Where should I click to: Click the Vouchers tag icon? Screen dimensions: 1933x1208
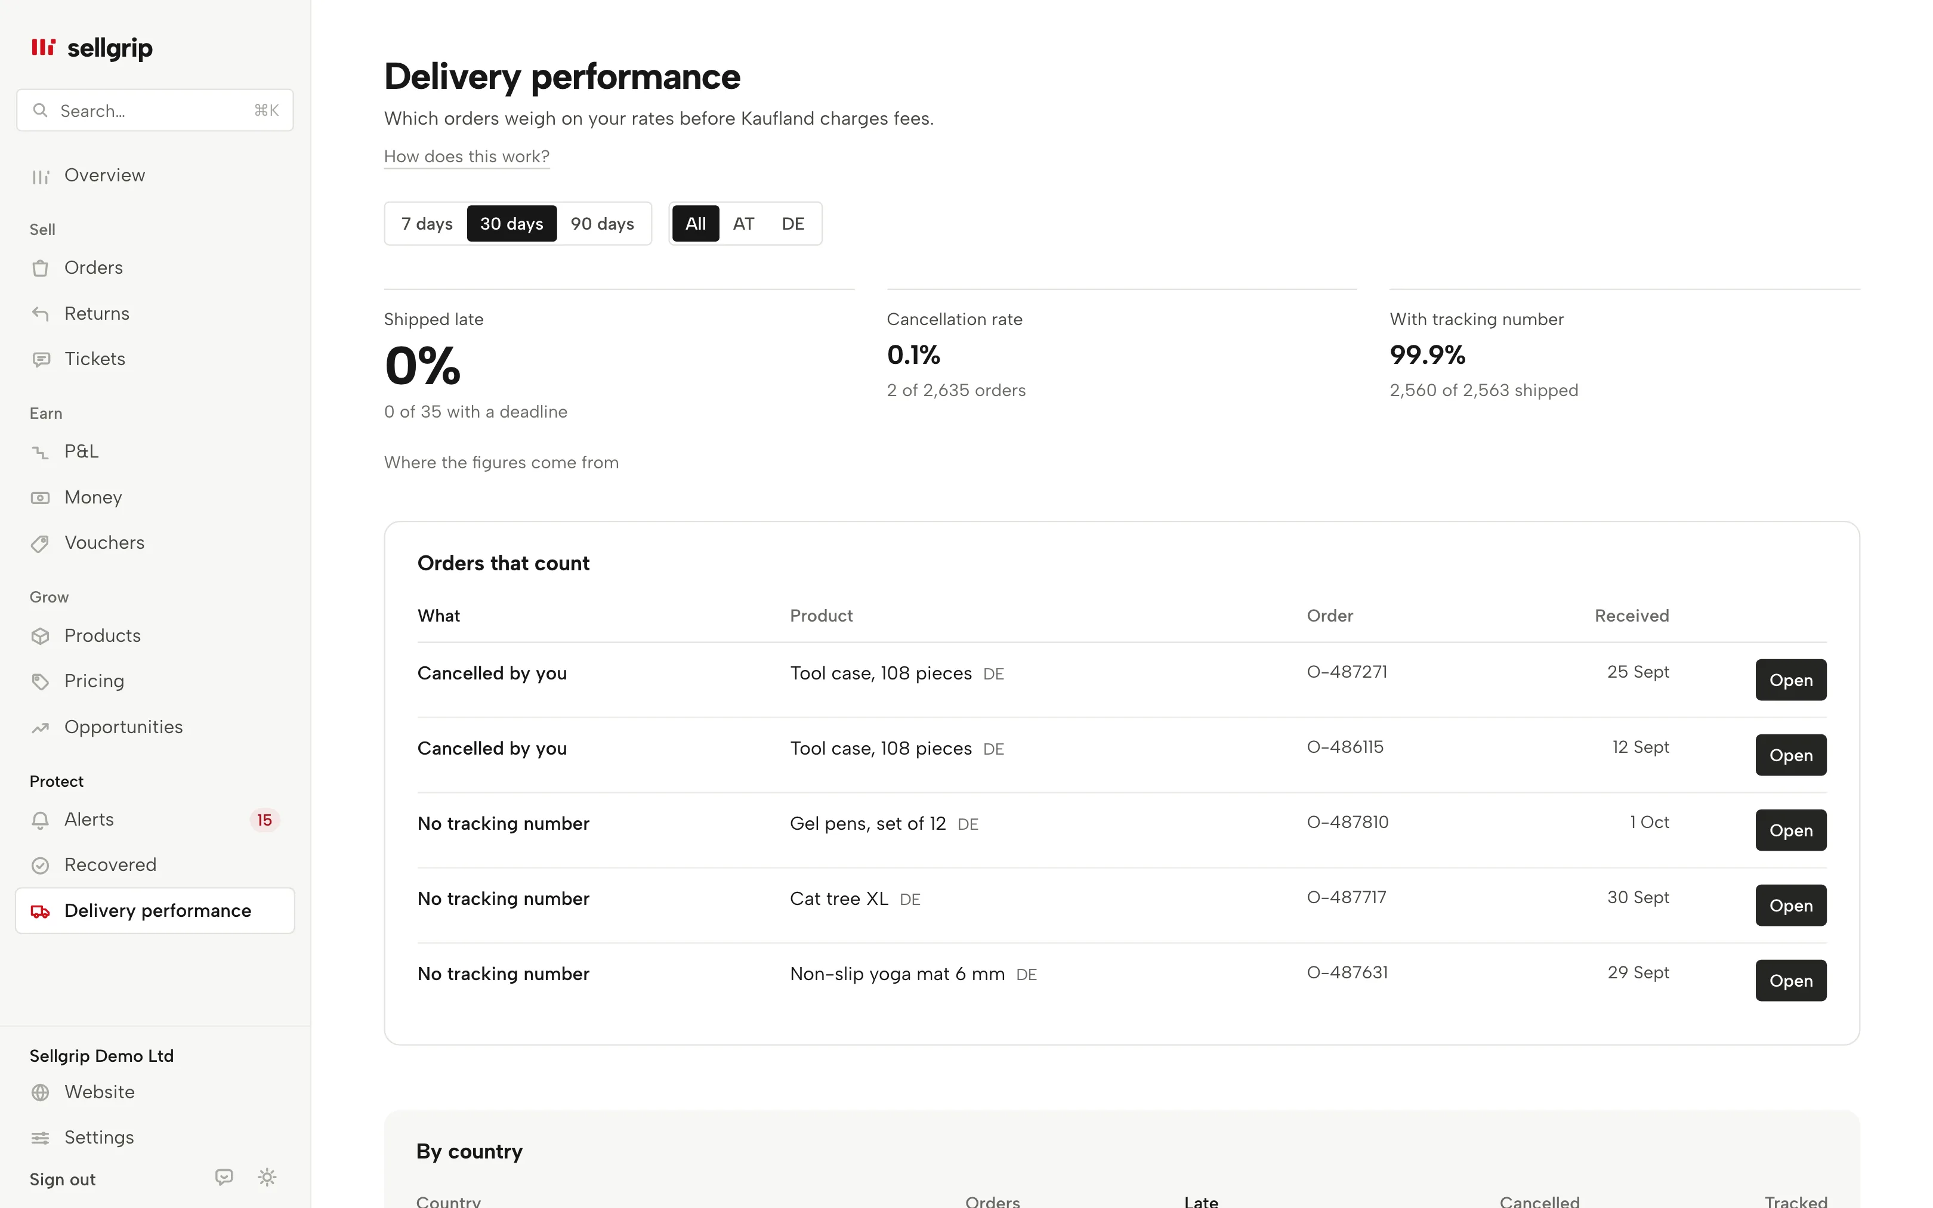(40, 543)
